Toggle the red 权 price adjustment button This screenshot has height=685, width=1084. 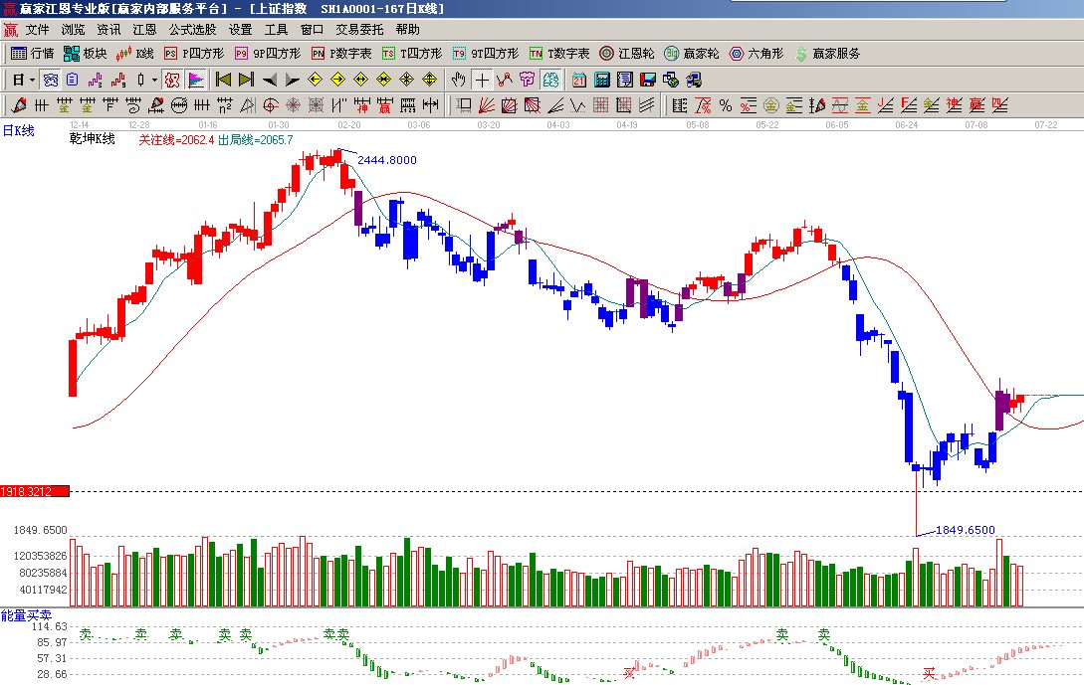pos(171,80)
